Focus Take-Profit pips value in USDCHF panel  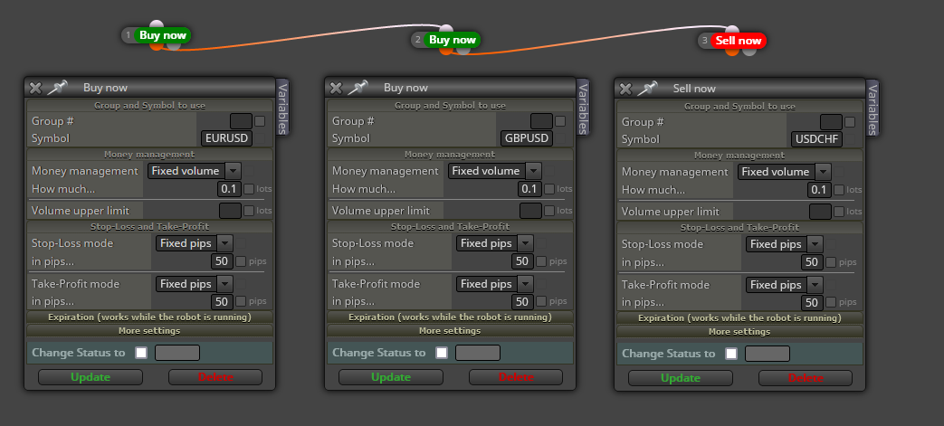(812, 302)
